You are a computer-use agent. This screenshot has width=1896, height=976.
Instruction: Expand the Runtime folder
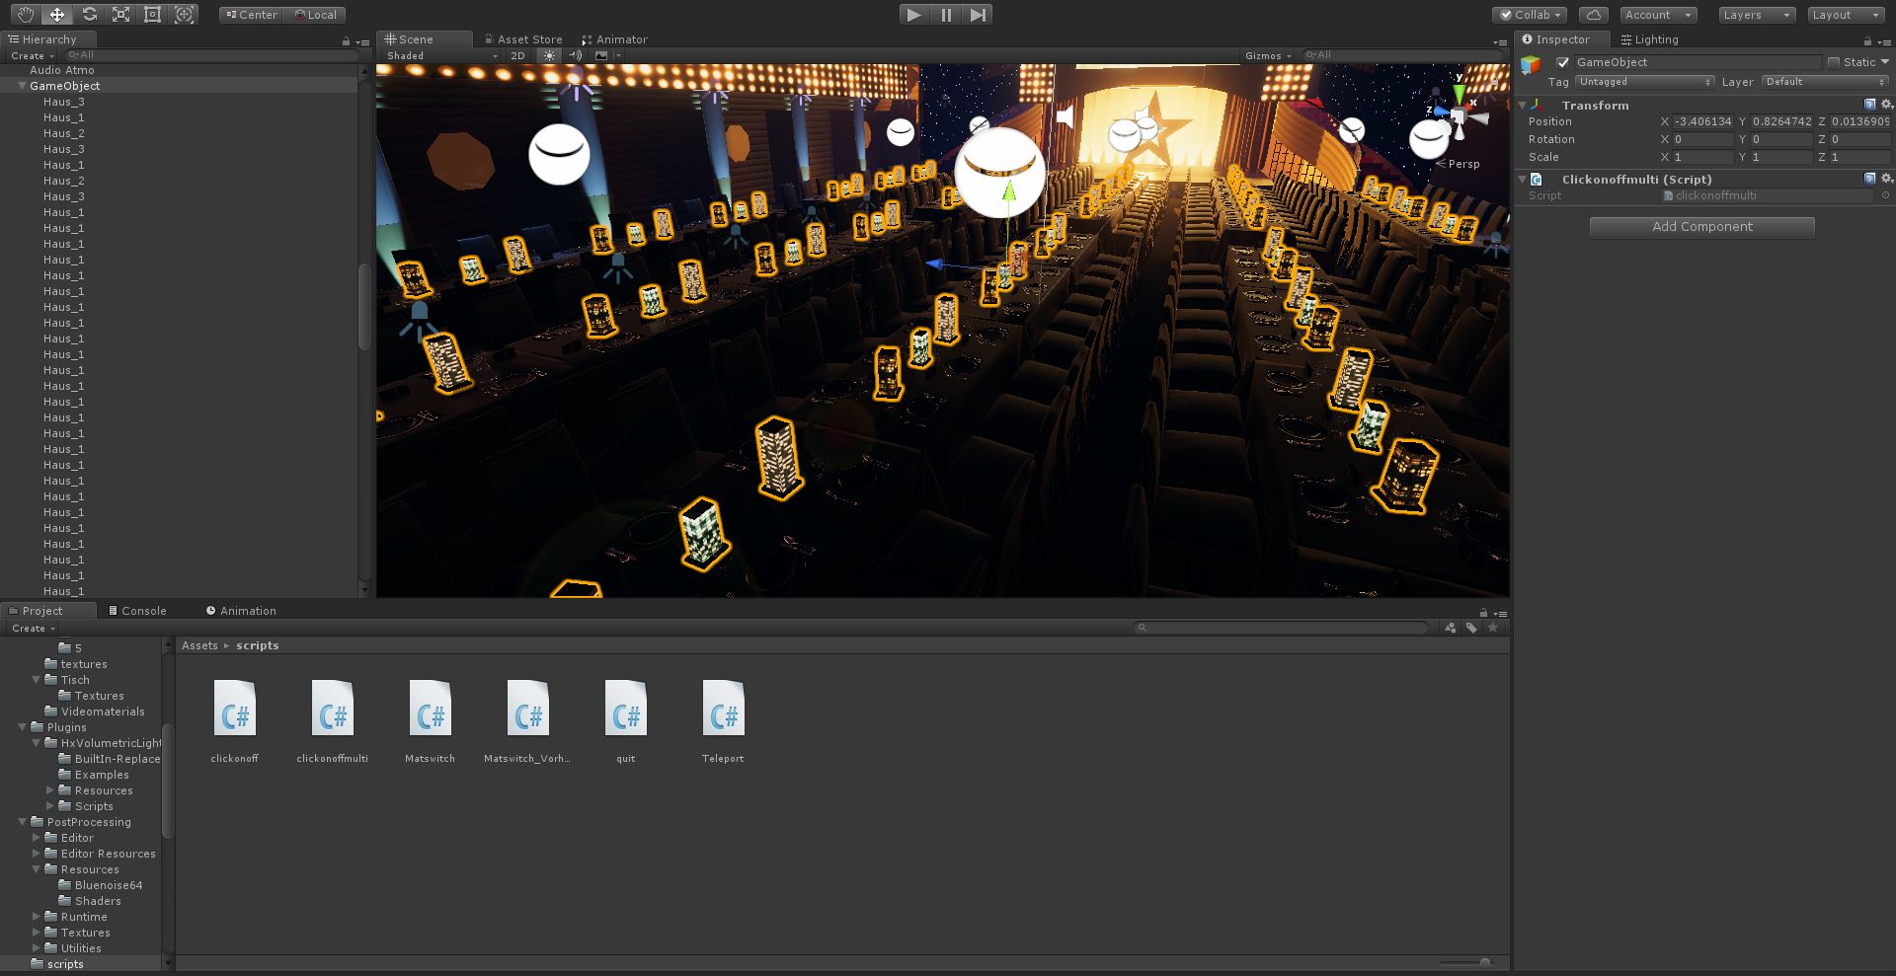tap(37, 917)
